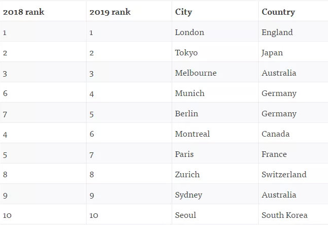Click the England country cell
This screenshot has width=328, height=225.
click(277, 33)
